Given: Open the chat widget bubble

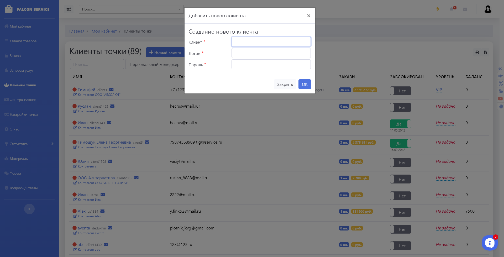Looking at the screenshot, I should pos(490,243).
